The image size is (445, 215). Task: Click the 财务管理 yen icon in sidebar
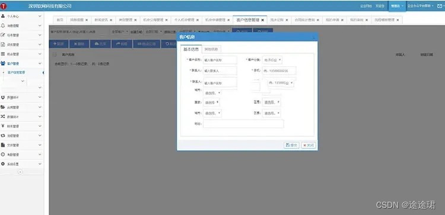3,126
